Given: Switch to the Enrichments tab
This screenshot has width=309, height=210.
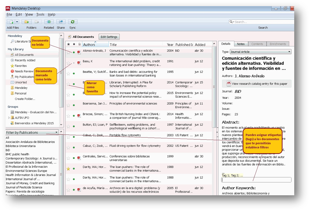Looking at the screenshot, I should tap(278, 44).
